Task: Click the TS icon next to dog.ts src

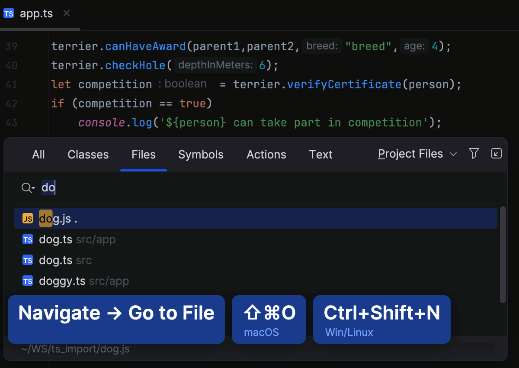Action: [x=27, y=260]
